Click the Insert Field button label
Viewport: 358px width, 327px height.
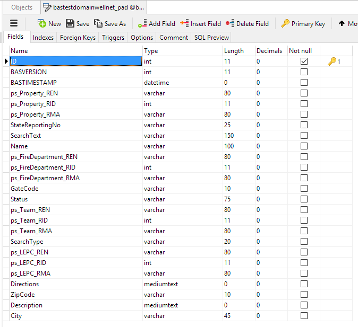click(206, 23)
